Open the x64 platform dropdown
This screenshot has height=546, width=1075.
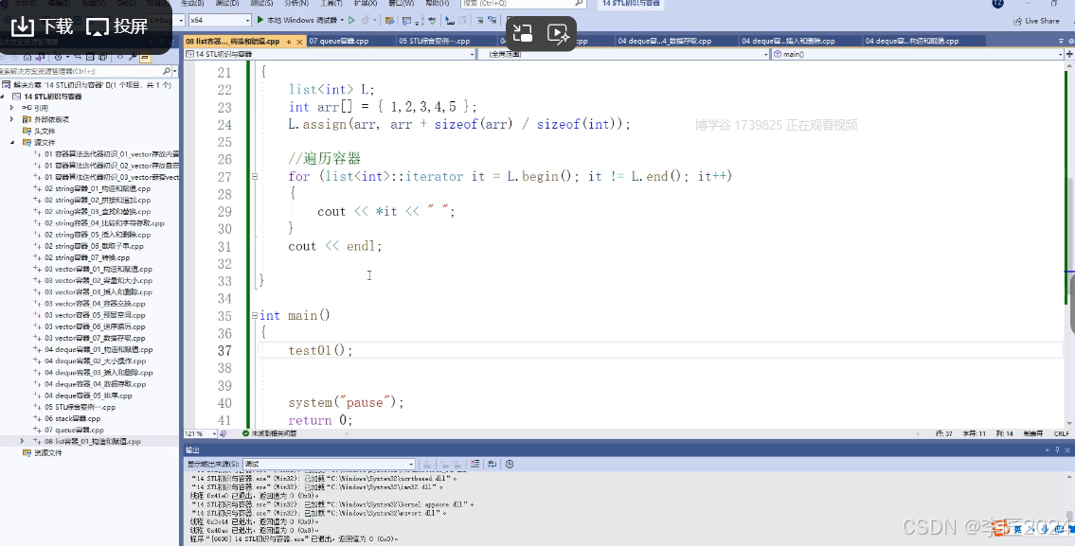220,21
